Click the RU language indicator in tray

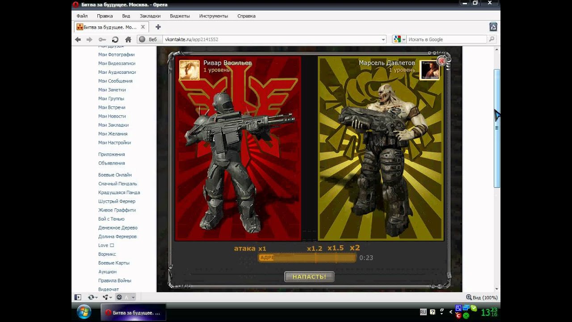click(423, 312)
